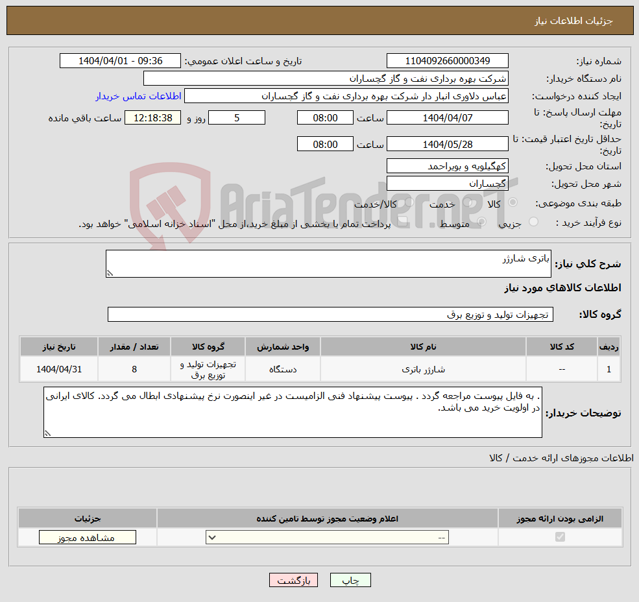
Task: Click the تاریخ نیاز column header
Action: (x=59, y=347)
